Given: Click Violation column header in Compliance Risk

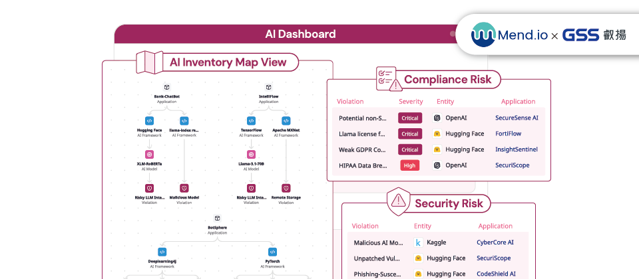Looking at the screenshot, I should coord(350,102).
